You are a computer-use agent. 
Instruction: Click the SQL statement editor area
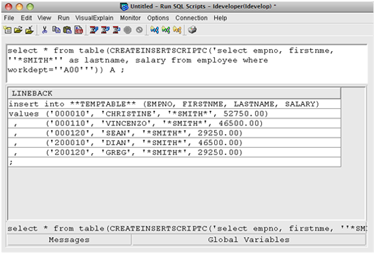pos(187,63)
